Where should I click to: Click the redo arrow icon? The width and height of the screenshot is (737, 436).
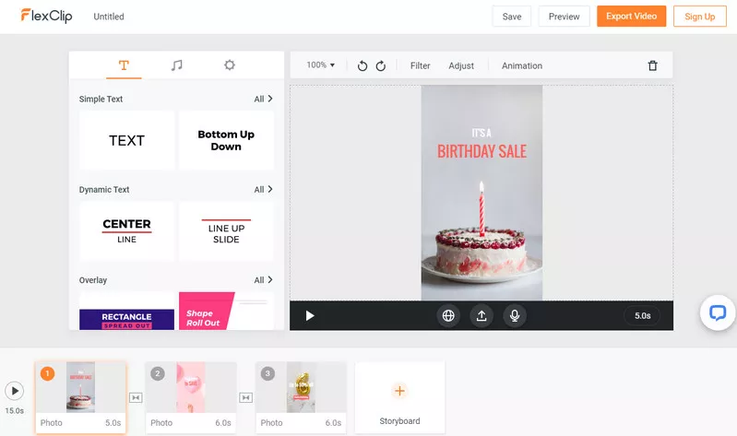pos(381,65)
